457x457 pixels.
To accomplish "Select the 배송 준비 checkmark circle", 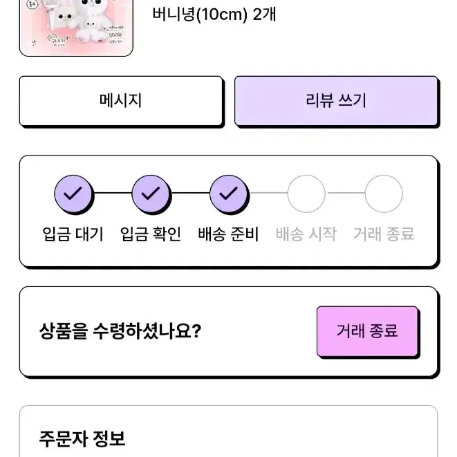I will point(228,194).
